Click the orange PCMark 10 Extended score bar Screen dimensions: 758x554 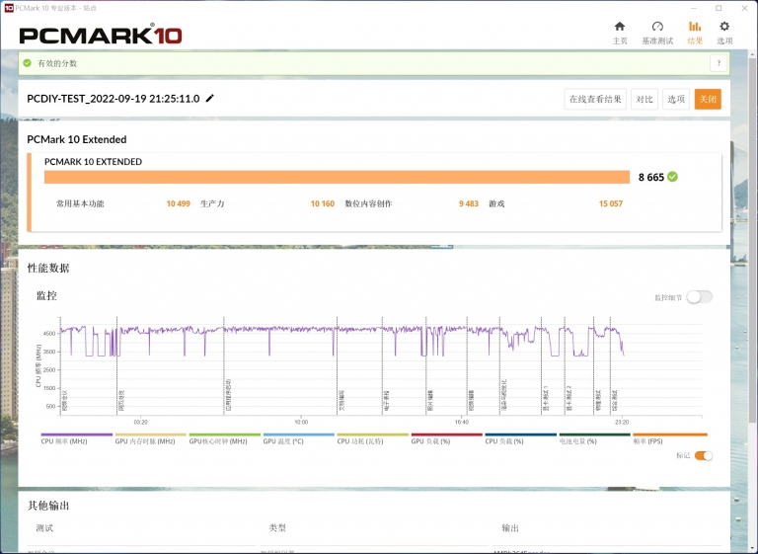click(337, 177)
